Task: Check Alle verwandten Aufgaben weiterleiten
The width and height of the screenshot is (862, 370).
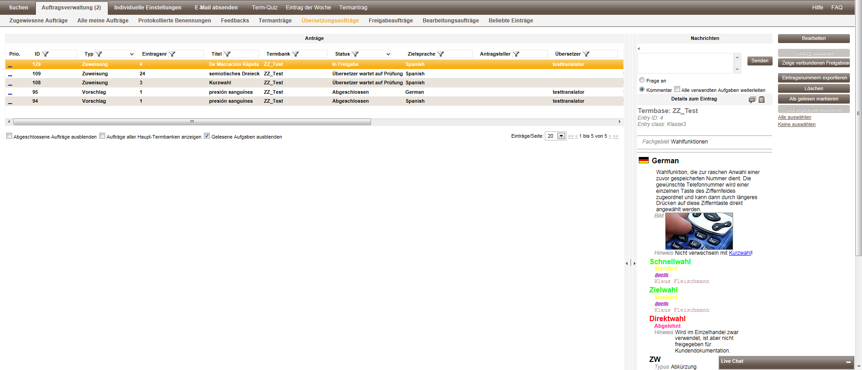Action: [677, 89]
